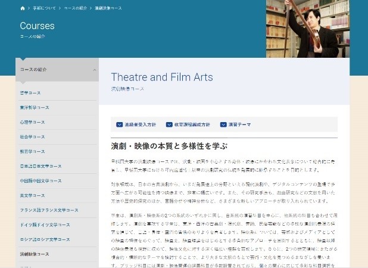Click the Theatre and Film Arts heading
Image resolution: width=368 pixels, height=268 pixels.
162,77
